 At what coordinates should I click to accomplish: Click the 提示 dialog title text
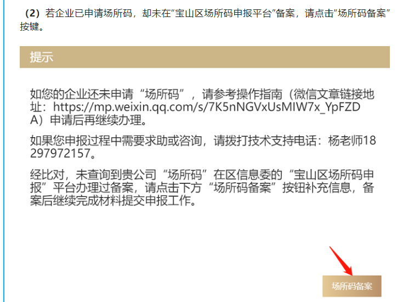[x=41, y=57]
